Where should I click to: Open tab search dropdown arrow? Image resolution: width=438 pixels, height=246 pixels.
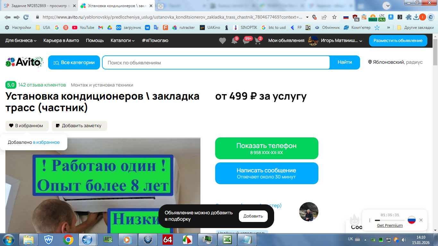coord(386,6)
